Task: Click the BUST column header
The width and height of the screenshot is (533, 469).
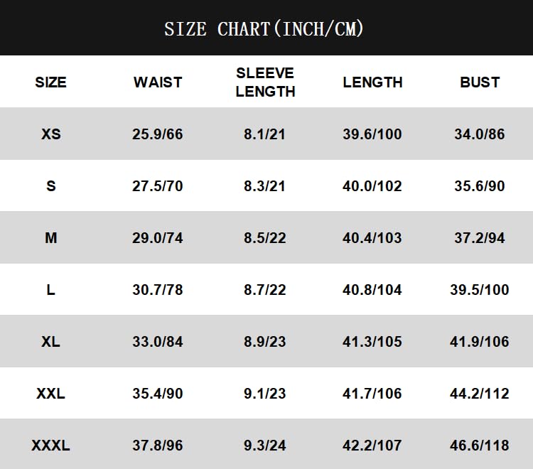Action: coord(480,82)
